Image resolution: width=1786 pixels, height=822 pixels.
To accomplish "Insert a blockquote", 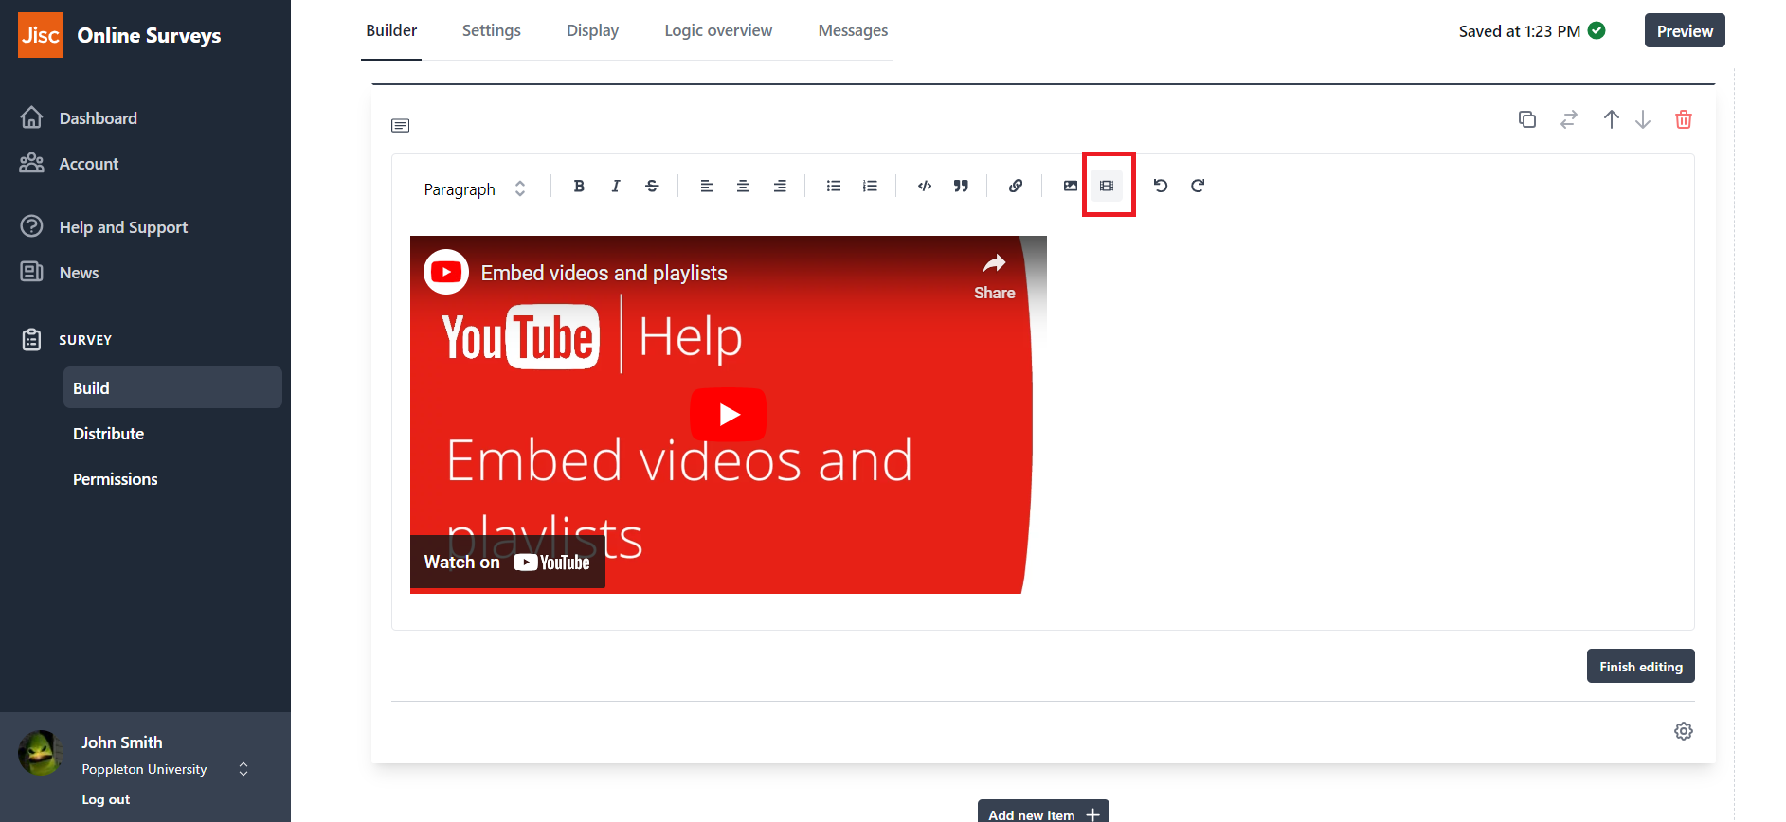I will pyautogui.click(x=961, y=186).
